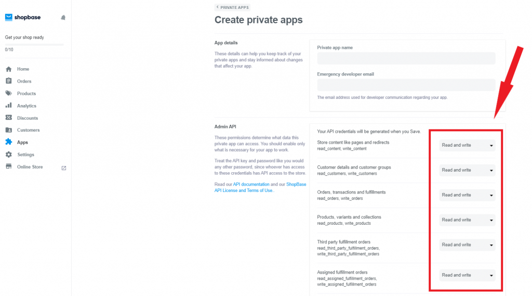
Task: Click the Home house icon
Action: pos(9,69)
